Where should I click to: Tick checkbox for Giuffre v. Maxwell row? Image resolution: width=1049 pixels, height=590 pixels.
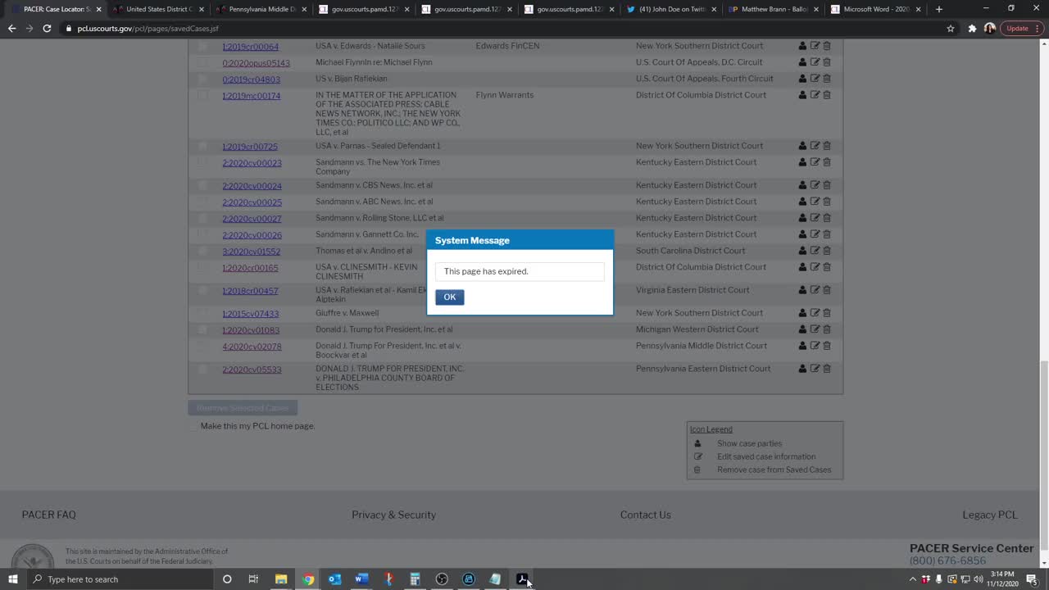click(x=202, y=313)
